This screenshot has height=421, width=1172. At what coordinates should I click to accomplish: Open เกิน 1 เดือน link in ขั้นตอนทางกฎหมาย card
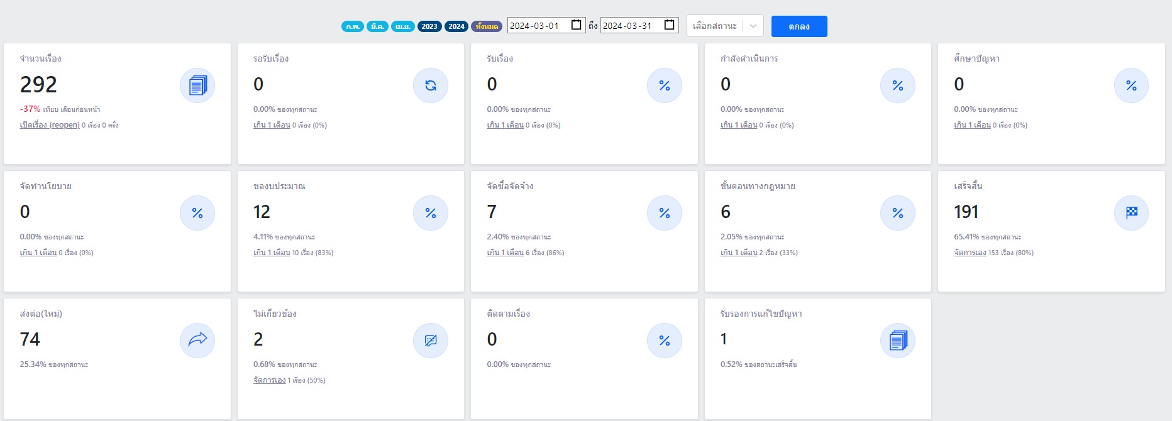(739, 253)
